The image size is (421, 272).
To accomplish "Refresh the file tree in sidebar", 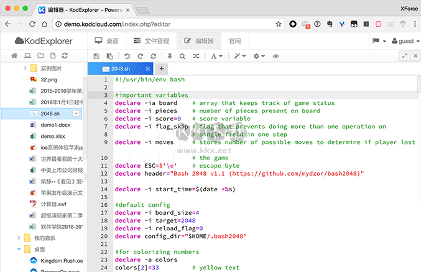I will coord(65,56).
